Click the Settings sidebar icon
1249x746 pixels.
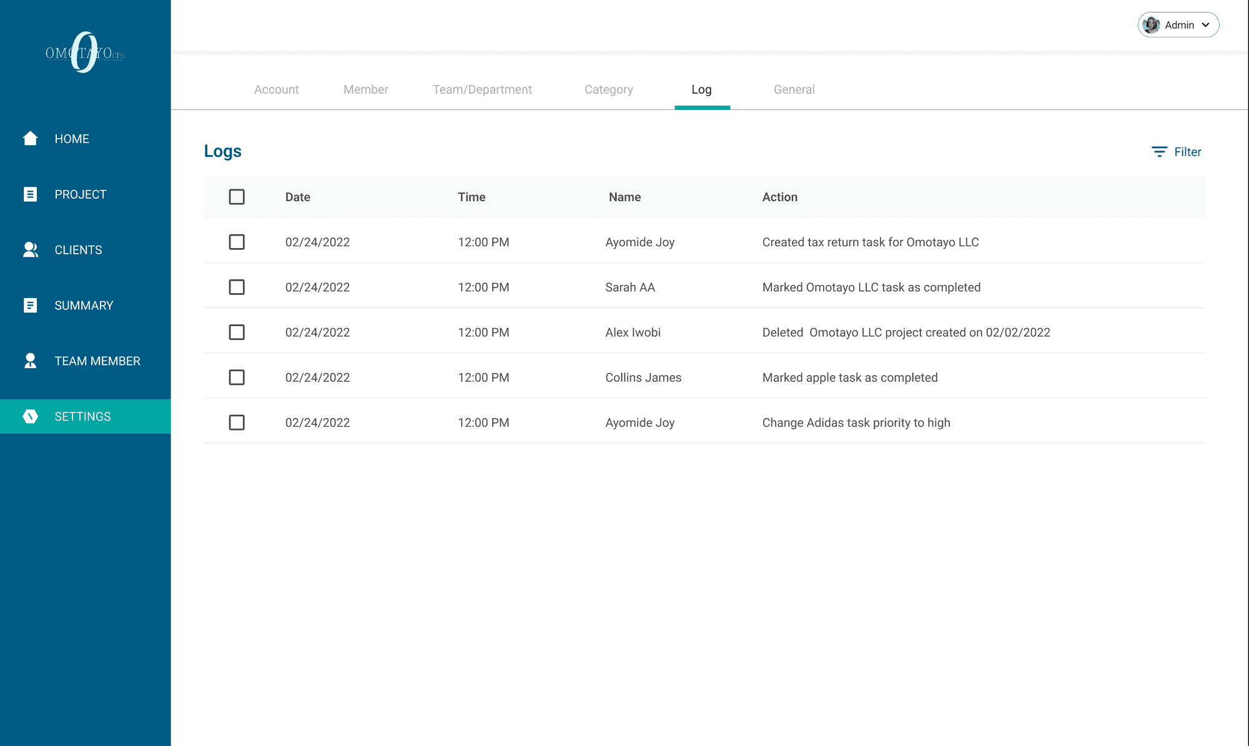[30, 416]
